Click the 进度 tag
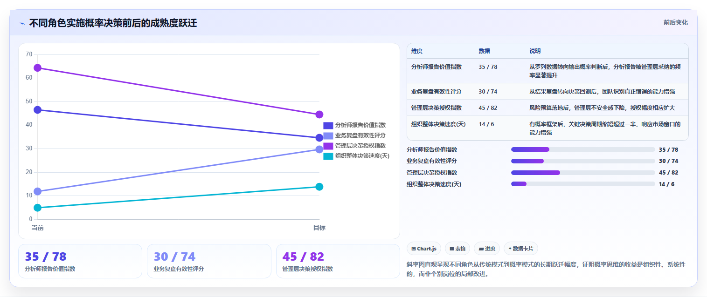Viewport: 707px width, 297px height. coord(486,249)
